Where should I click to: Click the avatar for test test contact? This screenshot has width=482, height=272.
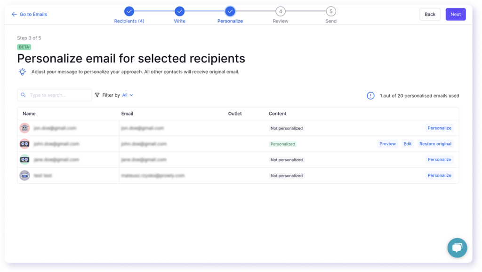[24, 176]
